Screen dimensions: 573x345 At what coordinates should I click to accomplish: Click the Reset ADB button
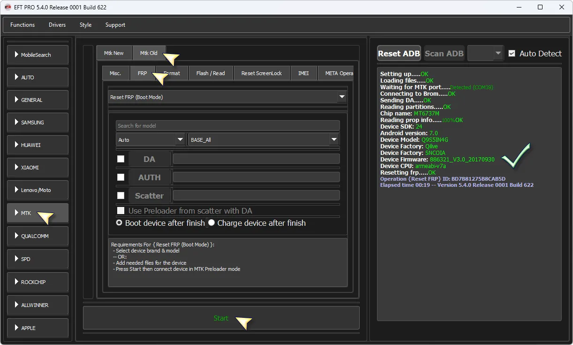399,54
